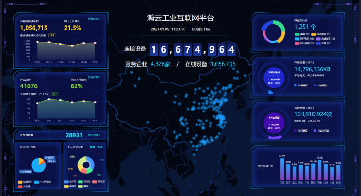Open 查看详情 link beside developer count 28931

click(x=94, y=135)
